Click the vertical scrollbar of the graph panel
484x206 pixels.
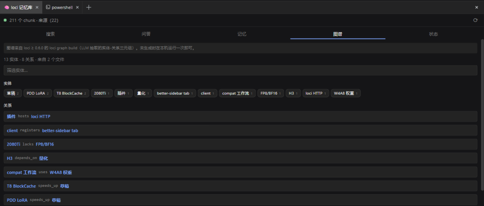pos(482,115)
